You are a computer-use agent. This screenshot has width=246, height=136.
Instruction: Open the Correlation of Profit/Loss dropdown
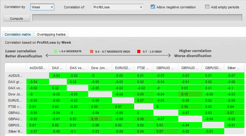[x=118, y=7]
